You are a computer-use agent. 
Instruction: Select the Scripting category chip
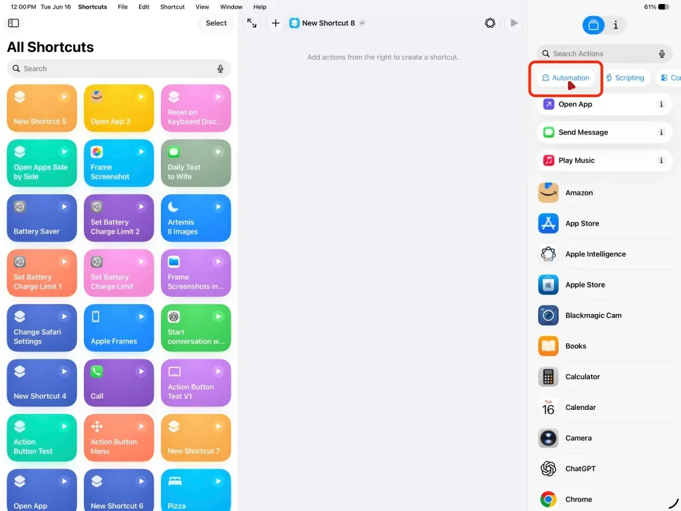(x=625, y=78)
